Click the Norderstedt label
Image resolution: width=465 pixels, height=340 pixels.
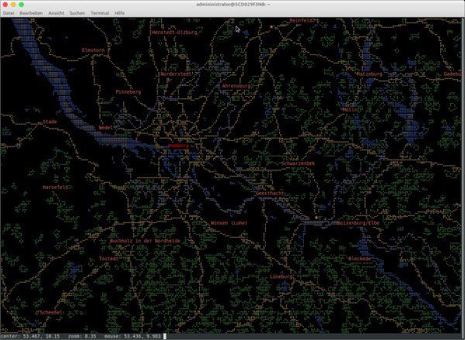click(176, 74)
